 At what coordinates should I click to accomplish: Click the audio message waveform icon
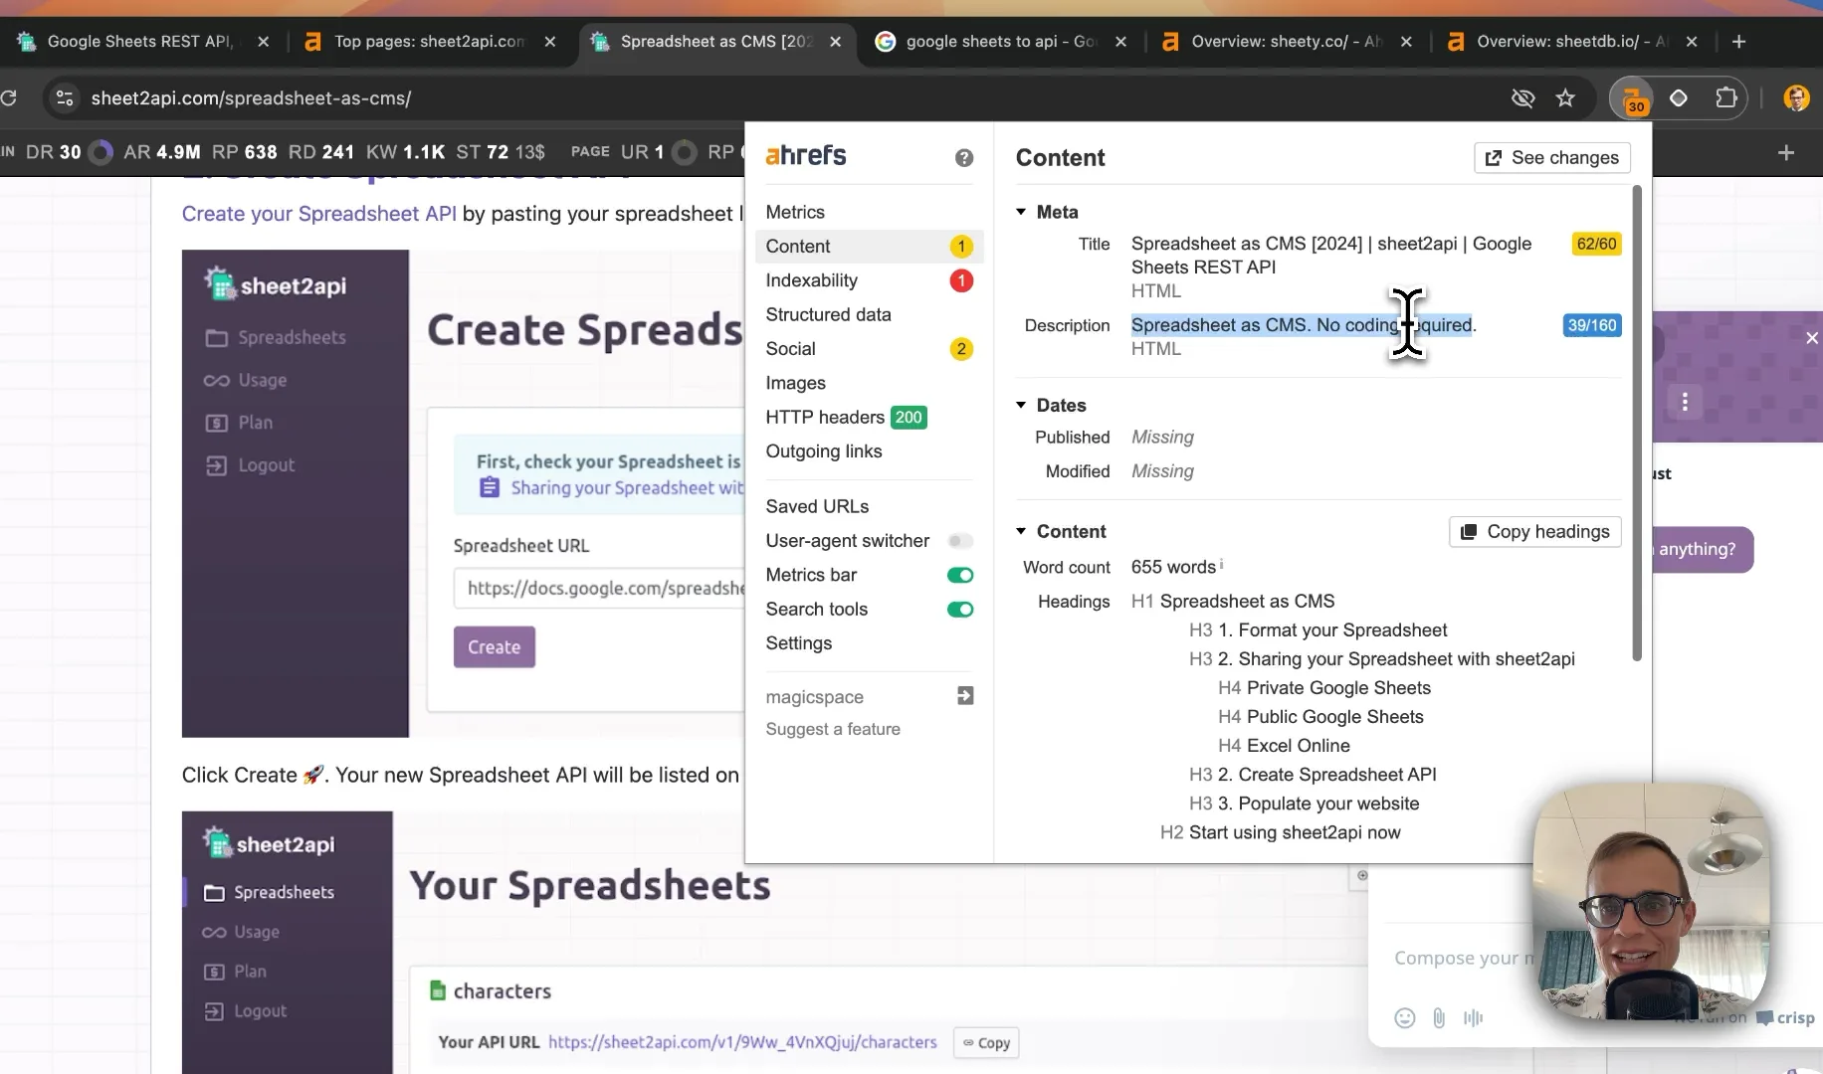pos(1473,1017)
